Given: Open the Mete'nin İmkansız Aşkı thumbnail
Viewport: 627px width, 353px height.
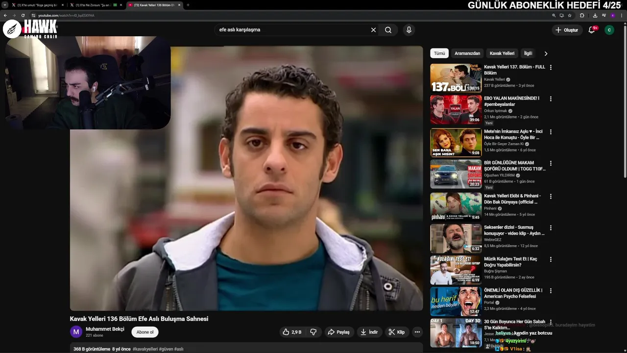Looking at the screenshot, I should tap(456, 142).
